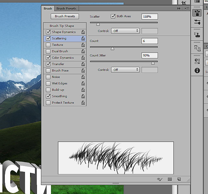Open the 3D panel icon in dock

pos(197,48)
